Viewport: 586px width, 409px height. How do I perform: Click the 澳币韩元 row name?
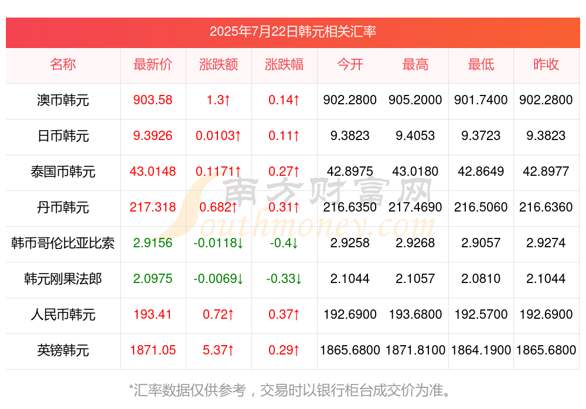coord(63,100)
